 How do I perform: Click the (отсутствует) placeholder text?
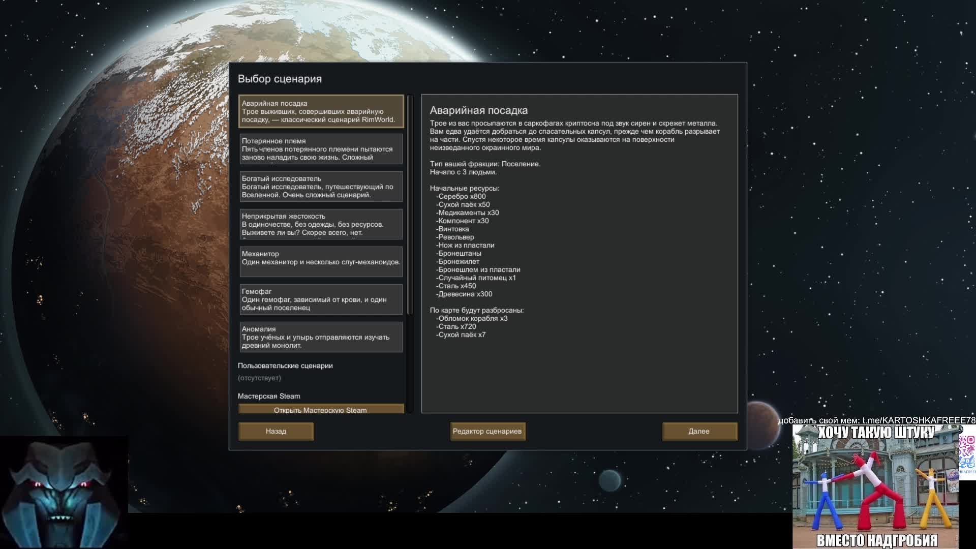(x=259, y=378)
